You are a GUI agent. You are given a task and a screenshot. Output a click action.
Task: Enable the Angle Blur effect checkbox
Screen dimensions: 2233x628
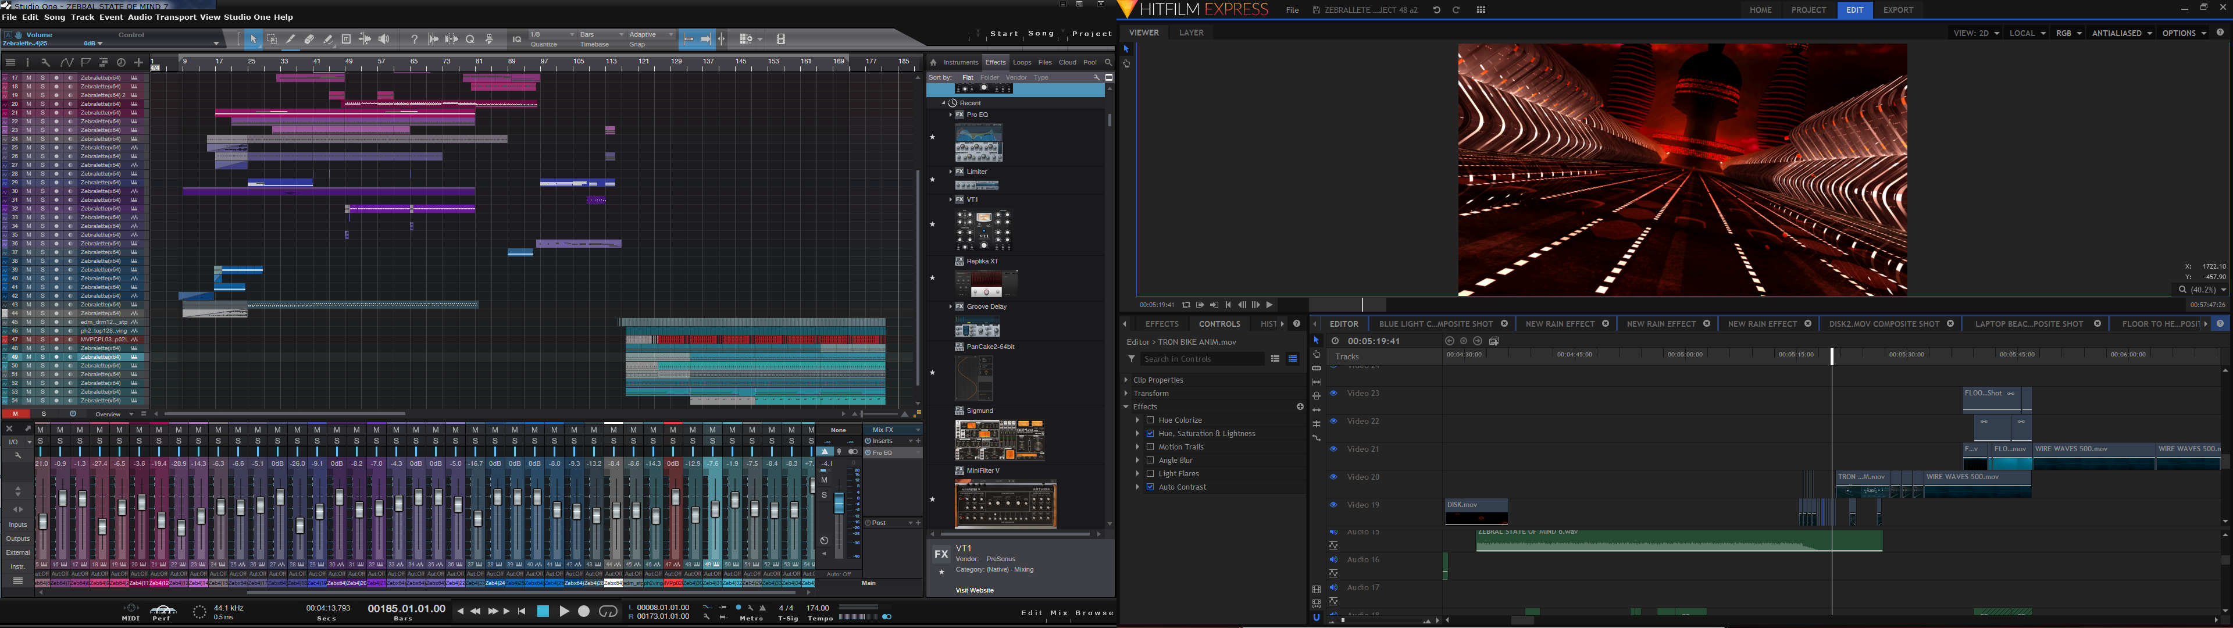(1150, 461)
